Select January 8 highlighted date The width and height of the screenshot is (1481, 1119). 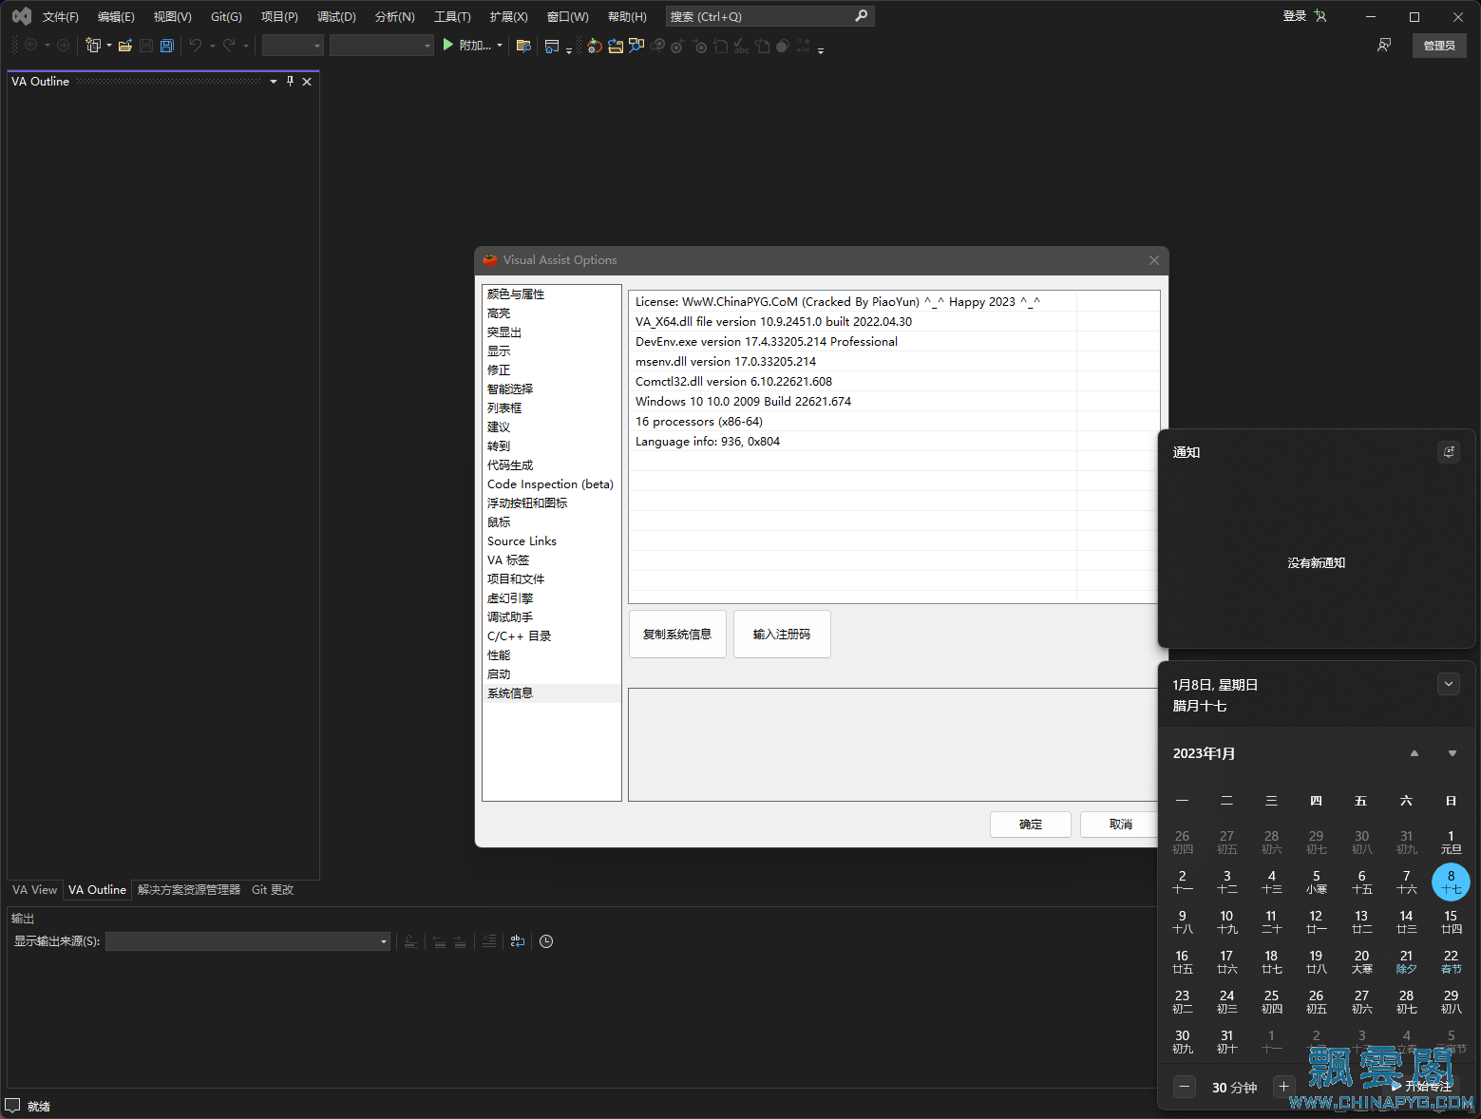1451,882
